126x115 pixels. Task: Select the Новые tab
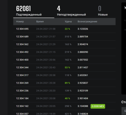(103, 11)
